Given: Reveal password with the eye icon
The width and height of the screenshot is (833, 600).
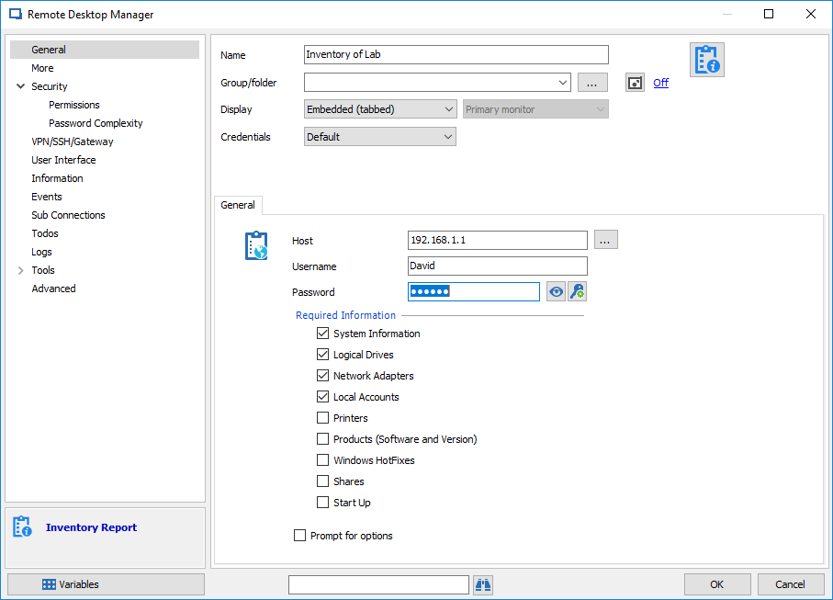Looking at the screenshot, I should (556, 292).
